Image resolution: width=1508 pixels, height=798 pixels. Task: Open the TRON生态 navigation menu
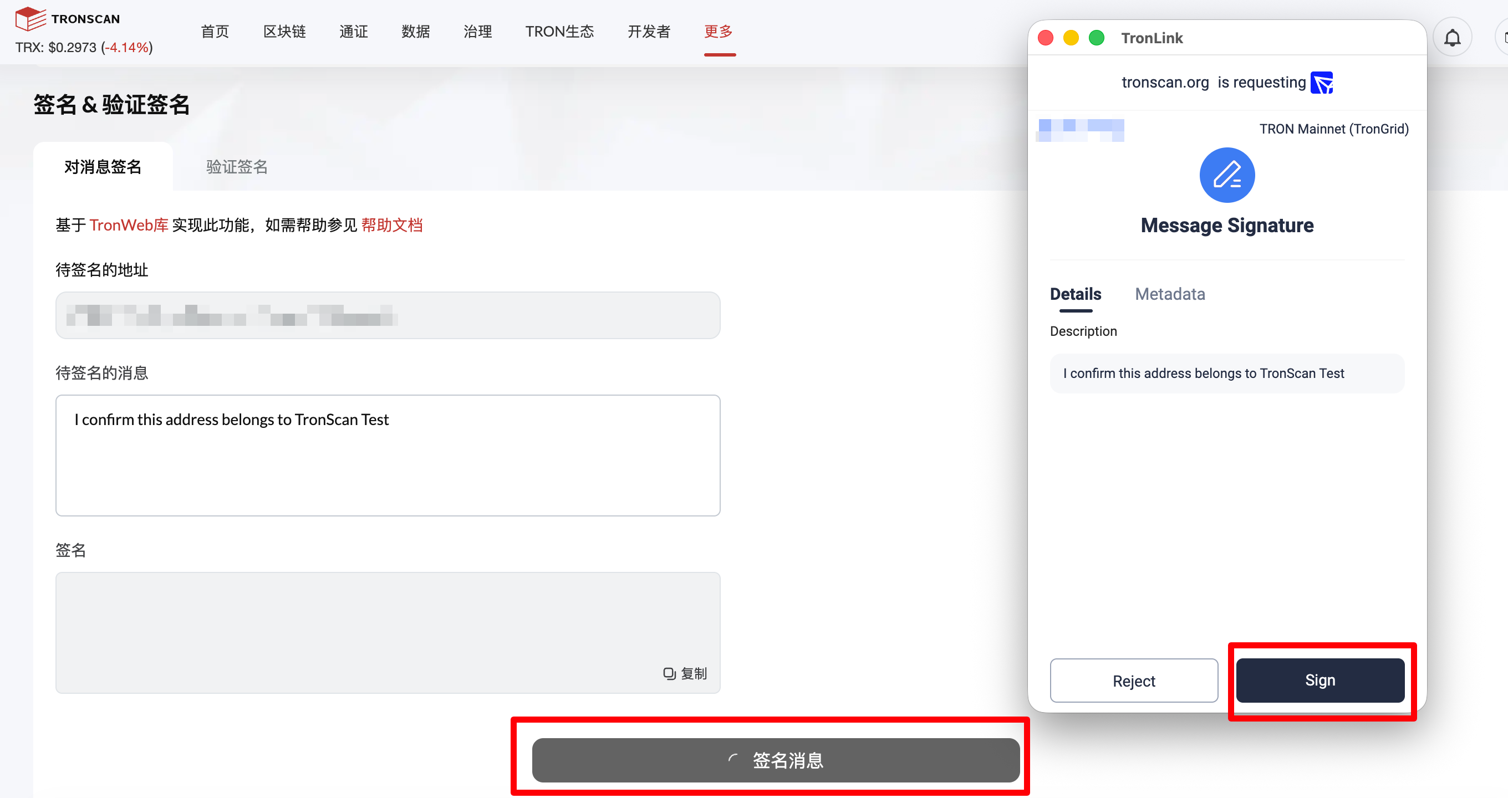point(559,32)
